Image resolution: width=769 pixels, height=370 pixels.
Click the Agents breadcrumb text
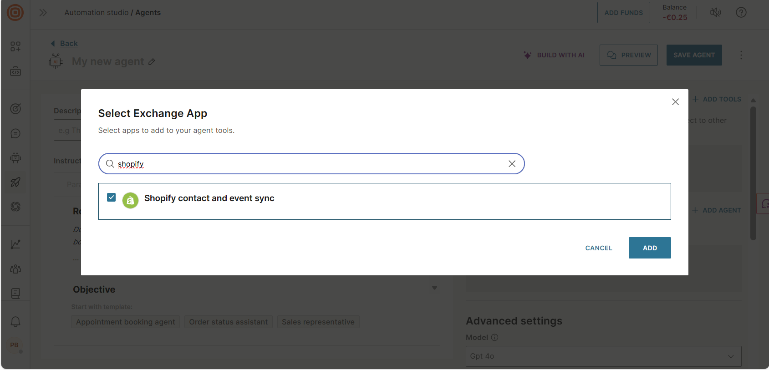pos(148,13)
